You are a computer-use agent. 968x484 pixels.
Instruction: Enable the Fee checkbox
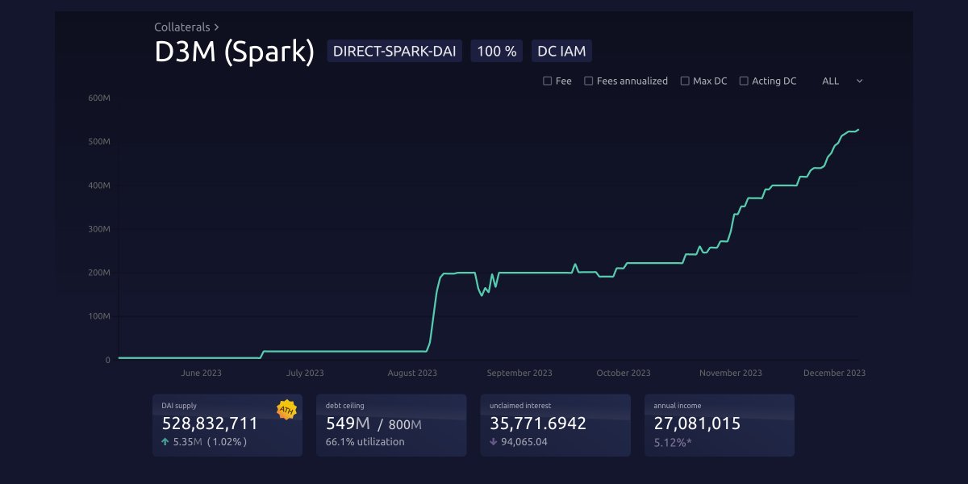(x=548, y=81)
